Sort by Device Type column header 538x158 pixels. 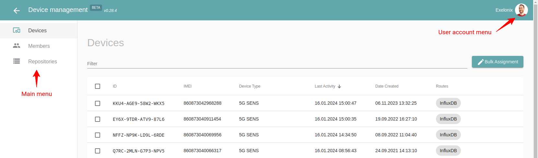(x=250, y=86)
